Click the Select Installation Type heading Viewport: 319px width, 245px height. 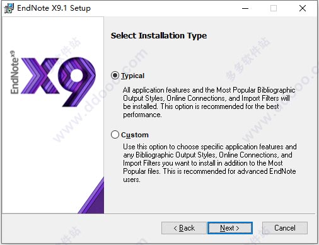tap(159, 35)
